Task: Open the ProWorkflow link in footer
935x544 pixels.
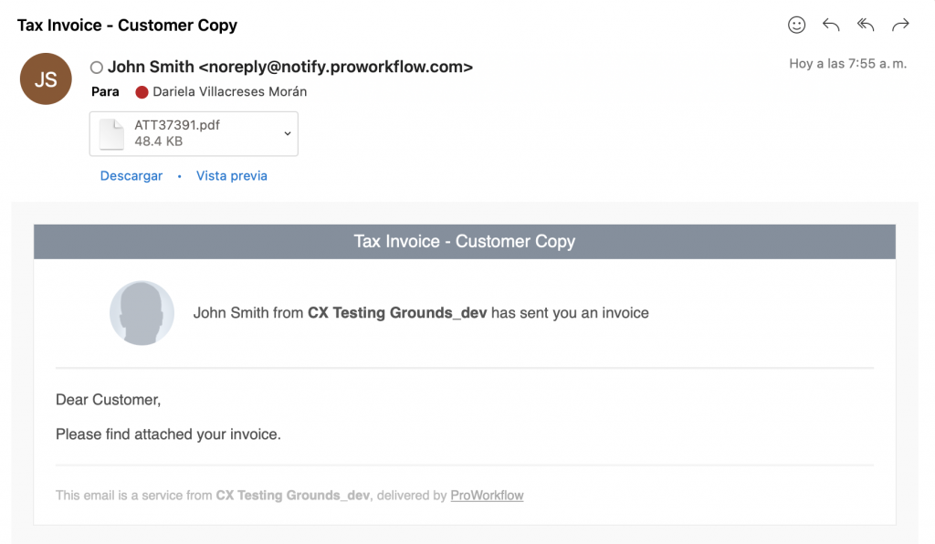Action: tap(488, 495)
